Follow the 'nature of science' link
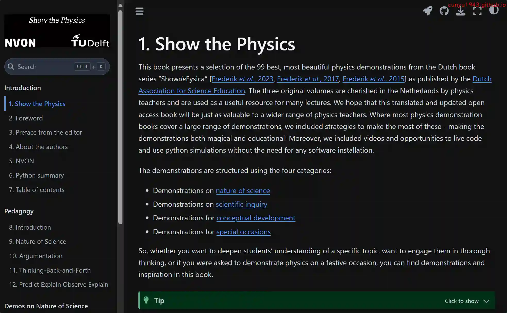The height and width of the screenshot is (313, 507). click(x=243, y=190)
